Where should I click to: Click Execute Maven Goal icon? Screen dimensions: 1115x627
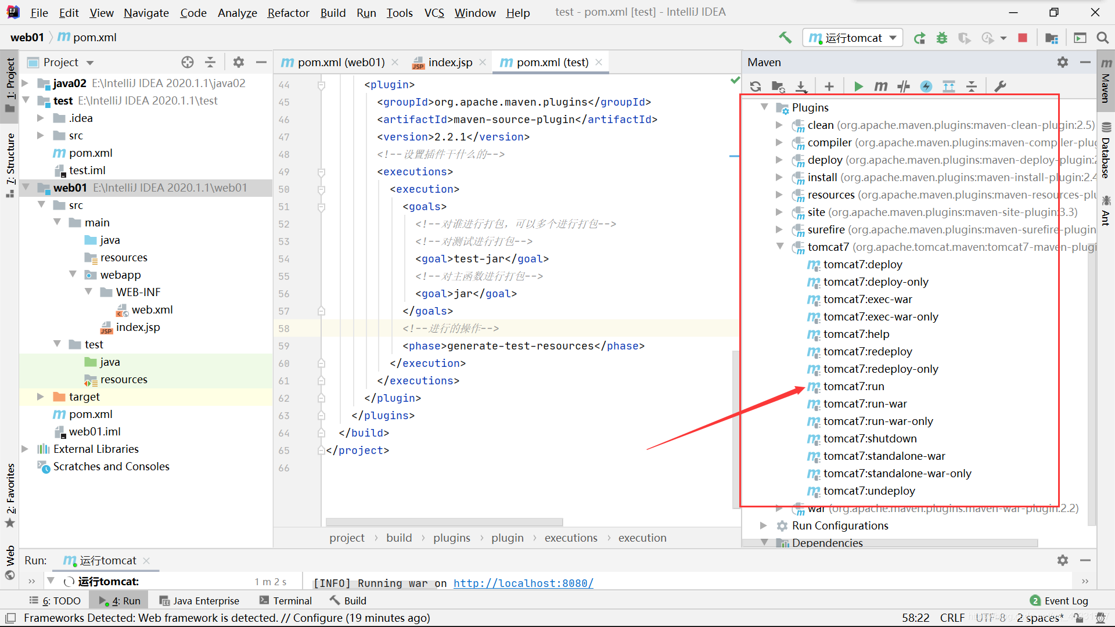click(x=881, y=87)
